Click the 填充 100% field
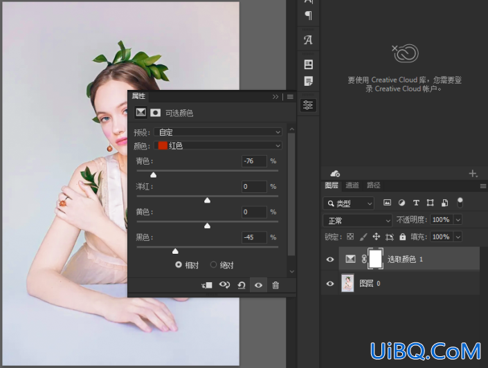The height and width of the screenshot is (368, 488). (x=442, y=237)
